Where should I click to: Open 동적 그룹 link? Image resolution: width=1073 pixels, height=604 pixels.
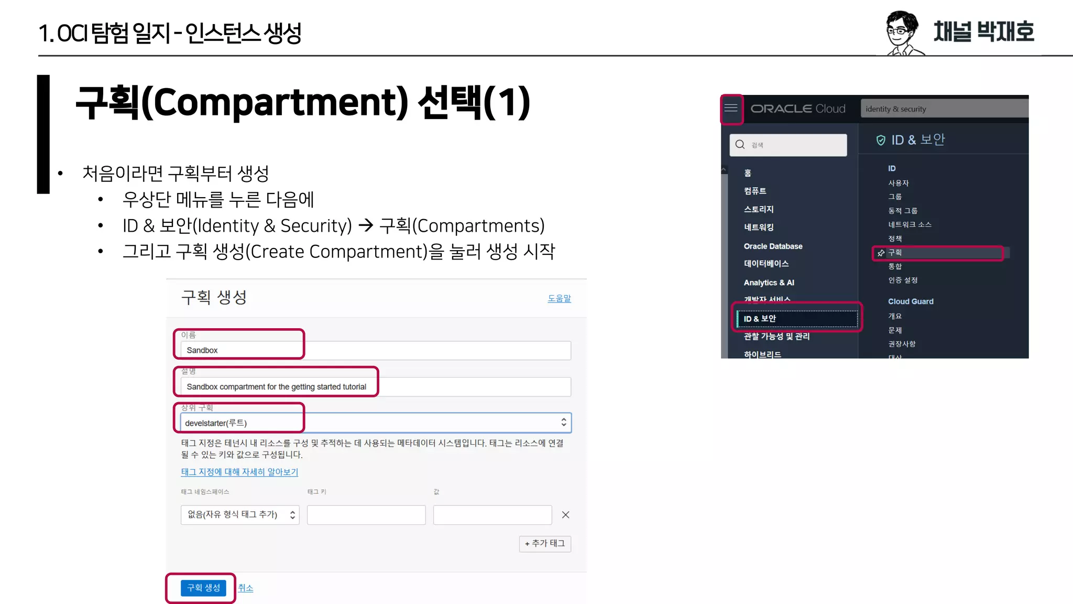903,211
